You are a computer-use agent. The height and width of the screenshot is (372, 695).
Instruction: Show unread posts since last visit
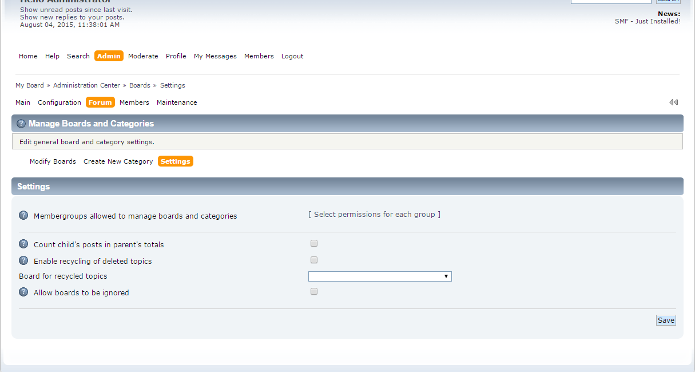pos(76,10)
